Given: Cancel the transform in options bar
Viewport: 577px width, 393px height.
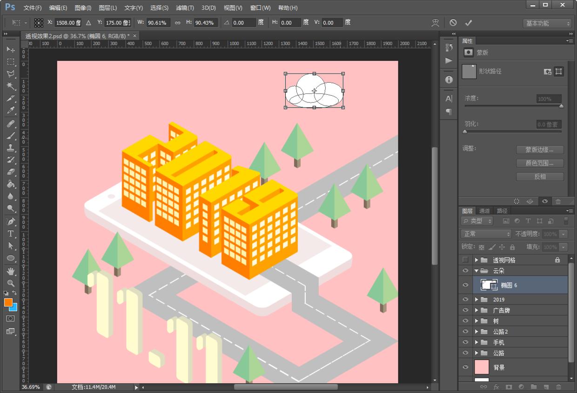Looking at the screenshot, I should (453, 22).
